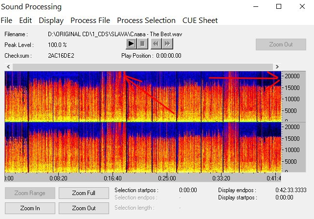
Task: Click the lower channel spectrogram
Action: pyautogui.click(x=143, y=147)
